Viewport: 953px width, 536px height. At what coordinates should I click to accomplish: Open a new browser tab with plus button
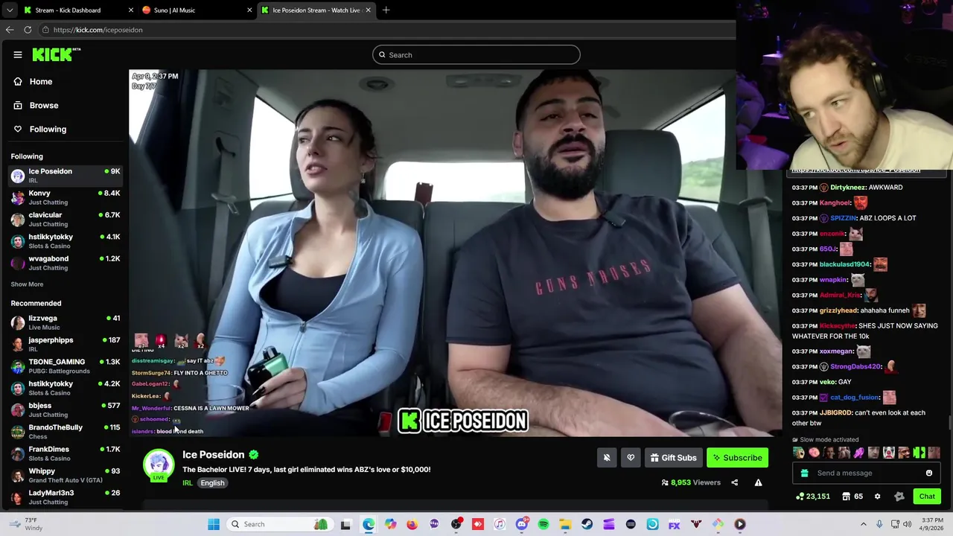pyautogui.click(x=386, y=10)
